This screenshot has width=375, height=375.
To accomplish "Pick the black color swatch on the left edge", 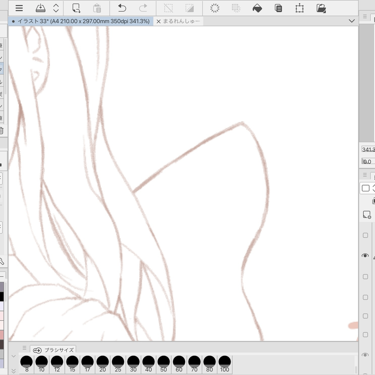I will click(x=2, y=296).
